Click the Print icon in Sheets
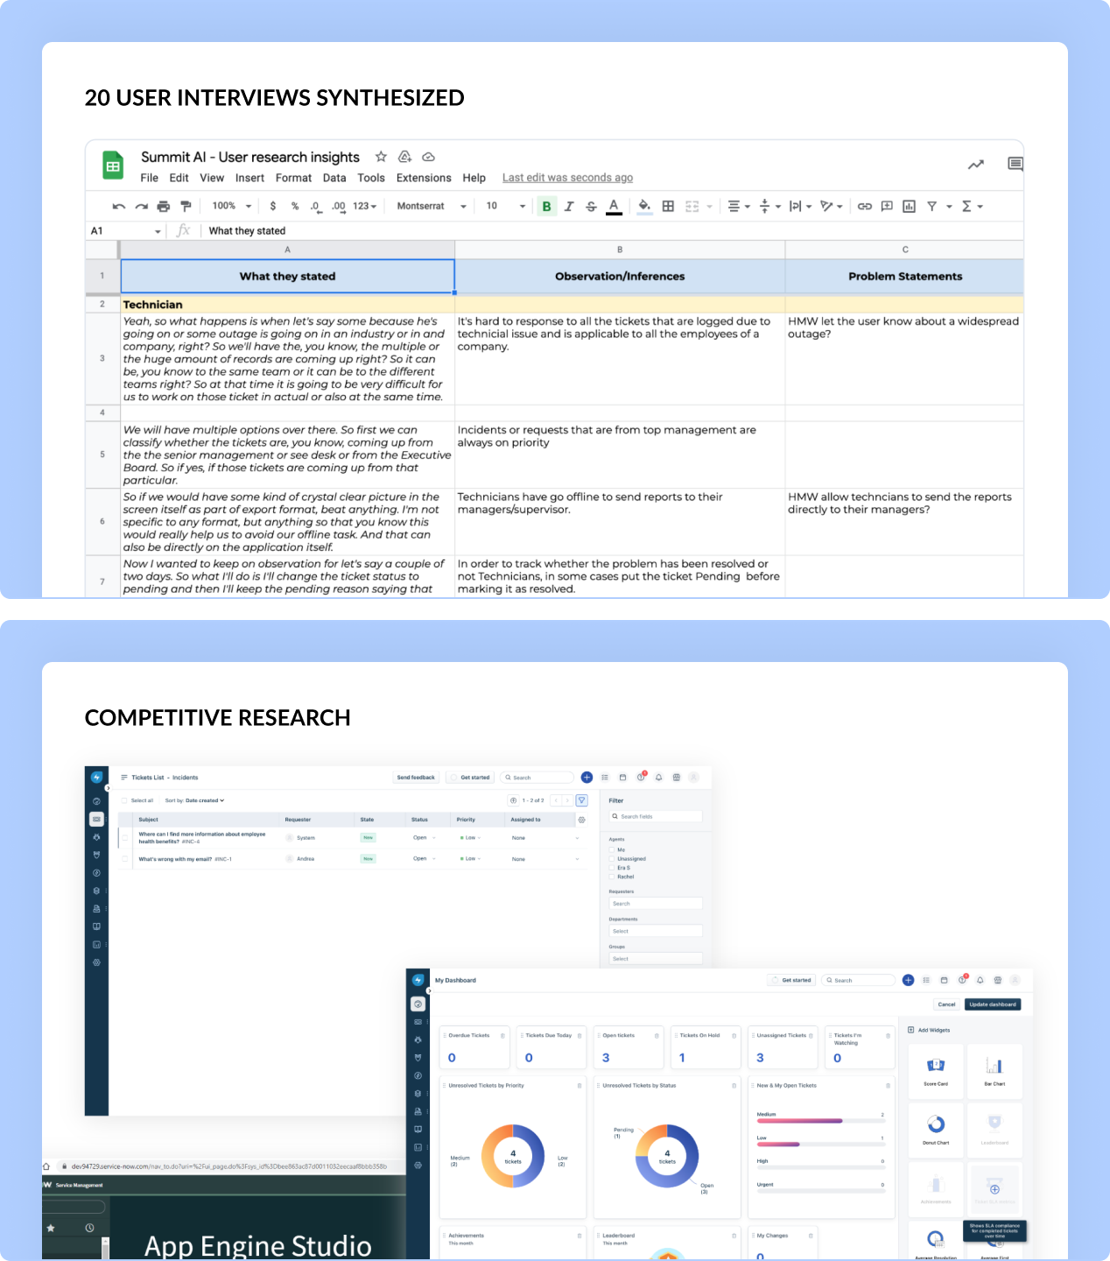 163,207
